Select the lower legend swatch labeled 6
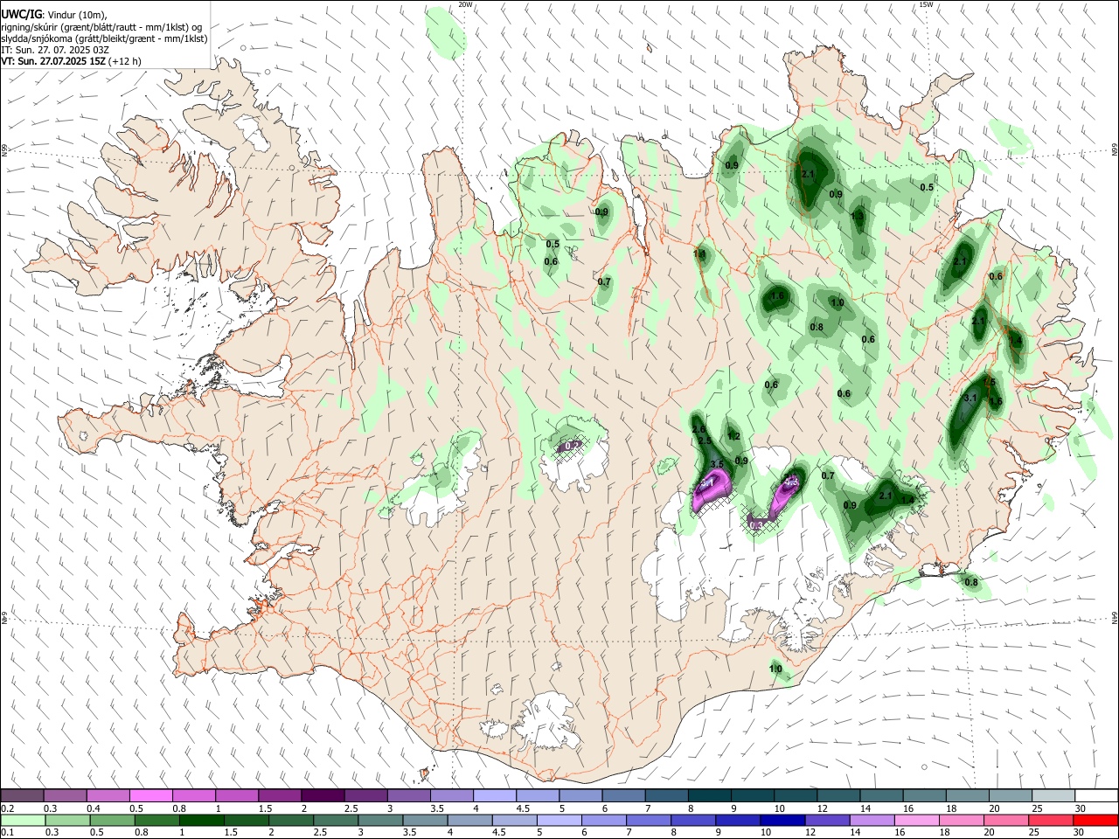 pos(604,820)
